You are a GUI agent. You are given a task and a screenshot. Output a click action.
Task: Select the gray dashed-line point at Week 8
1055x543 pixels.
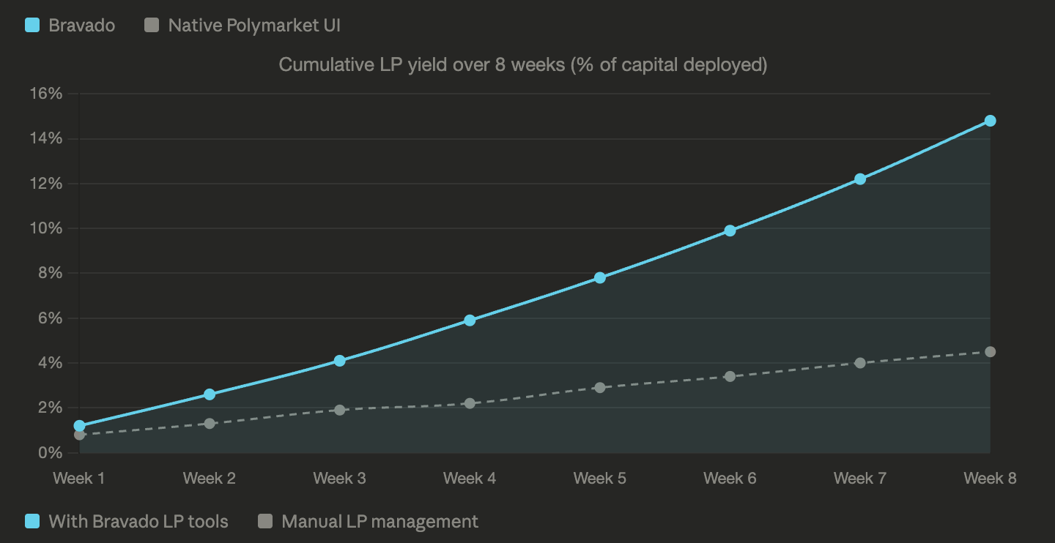pos(990,352)
